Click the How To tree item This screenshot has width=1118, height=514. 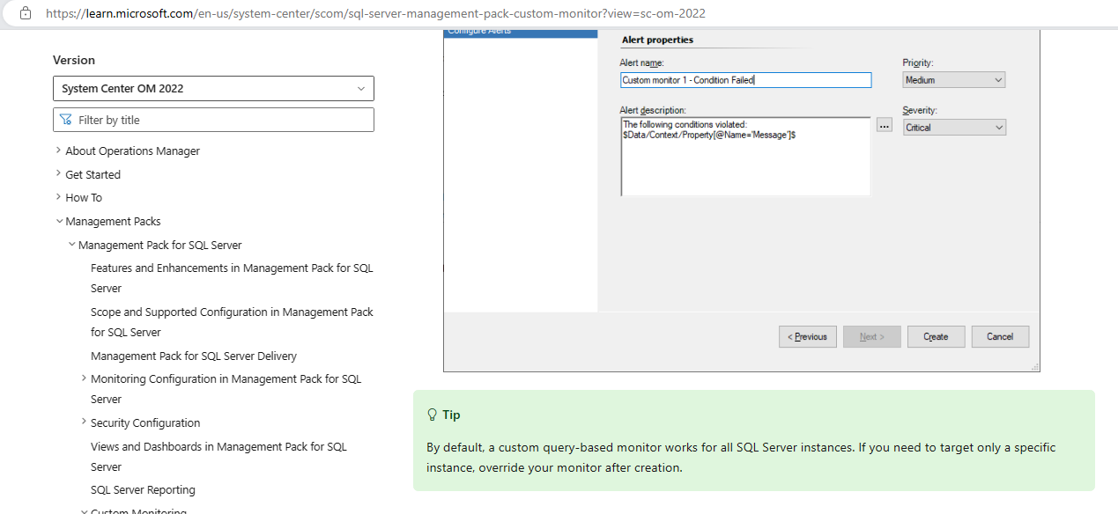[x=84, y=197]
